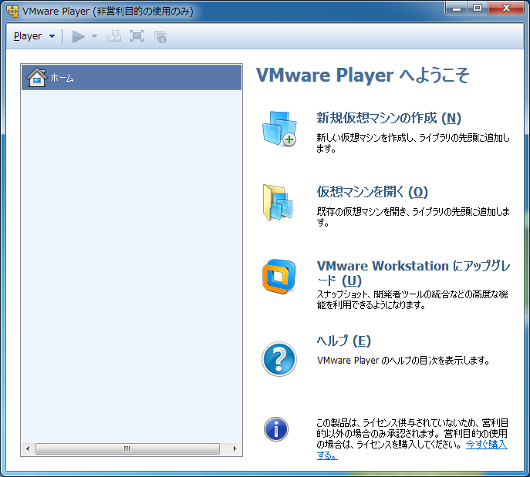Click the VMware Workstation logo icon
Viewport: 530px width, 477px height.
click(x=279, y=277)
